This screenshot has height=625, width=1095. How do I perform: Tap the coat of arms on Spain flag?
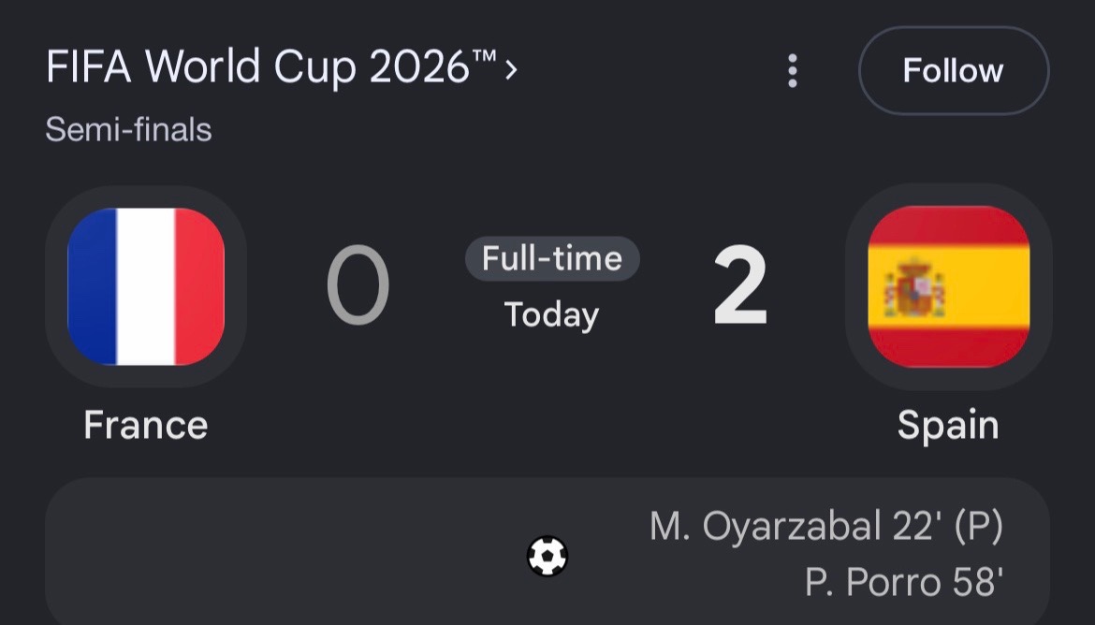[x=914, y=288]
